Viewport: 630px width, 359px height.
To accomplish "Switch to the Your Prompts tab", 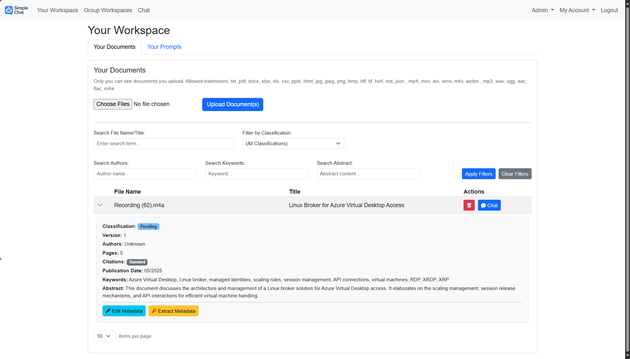I will pos(164,47).
